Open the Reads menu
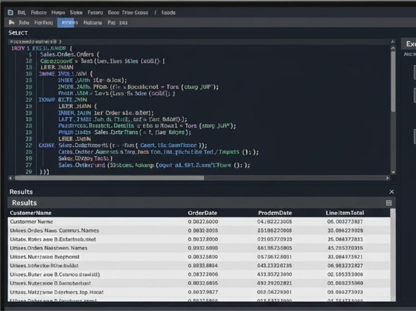416x311 pixels. (168, 12)
